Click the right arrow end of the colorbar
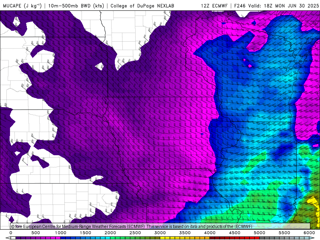Image resolution: width=320 pixels, height=240 pixels. pyautogui.click(x=312, y=238)
